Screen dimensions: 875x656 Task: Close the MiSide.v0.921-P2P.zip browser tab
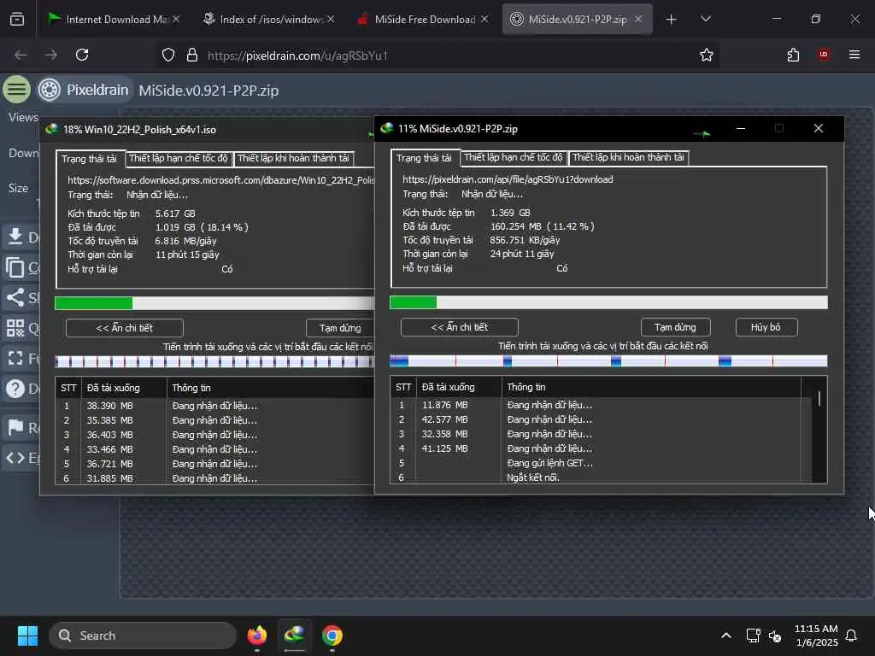coord(638,19)
